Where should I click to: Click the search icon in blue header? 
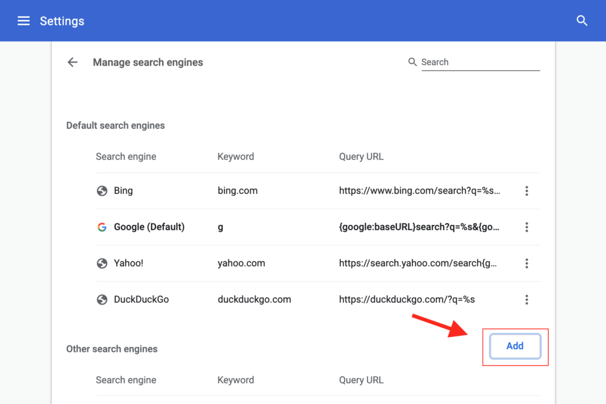click(x=582, y=21)
